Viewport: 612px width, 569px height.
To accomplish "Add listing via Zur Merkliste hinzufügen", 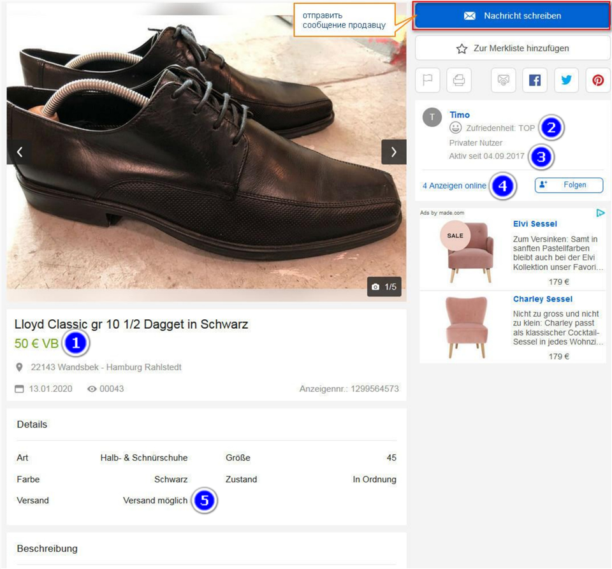I will (513, 48).
